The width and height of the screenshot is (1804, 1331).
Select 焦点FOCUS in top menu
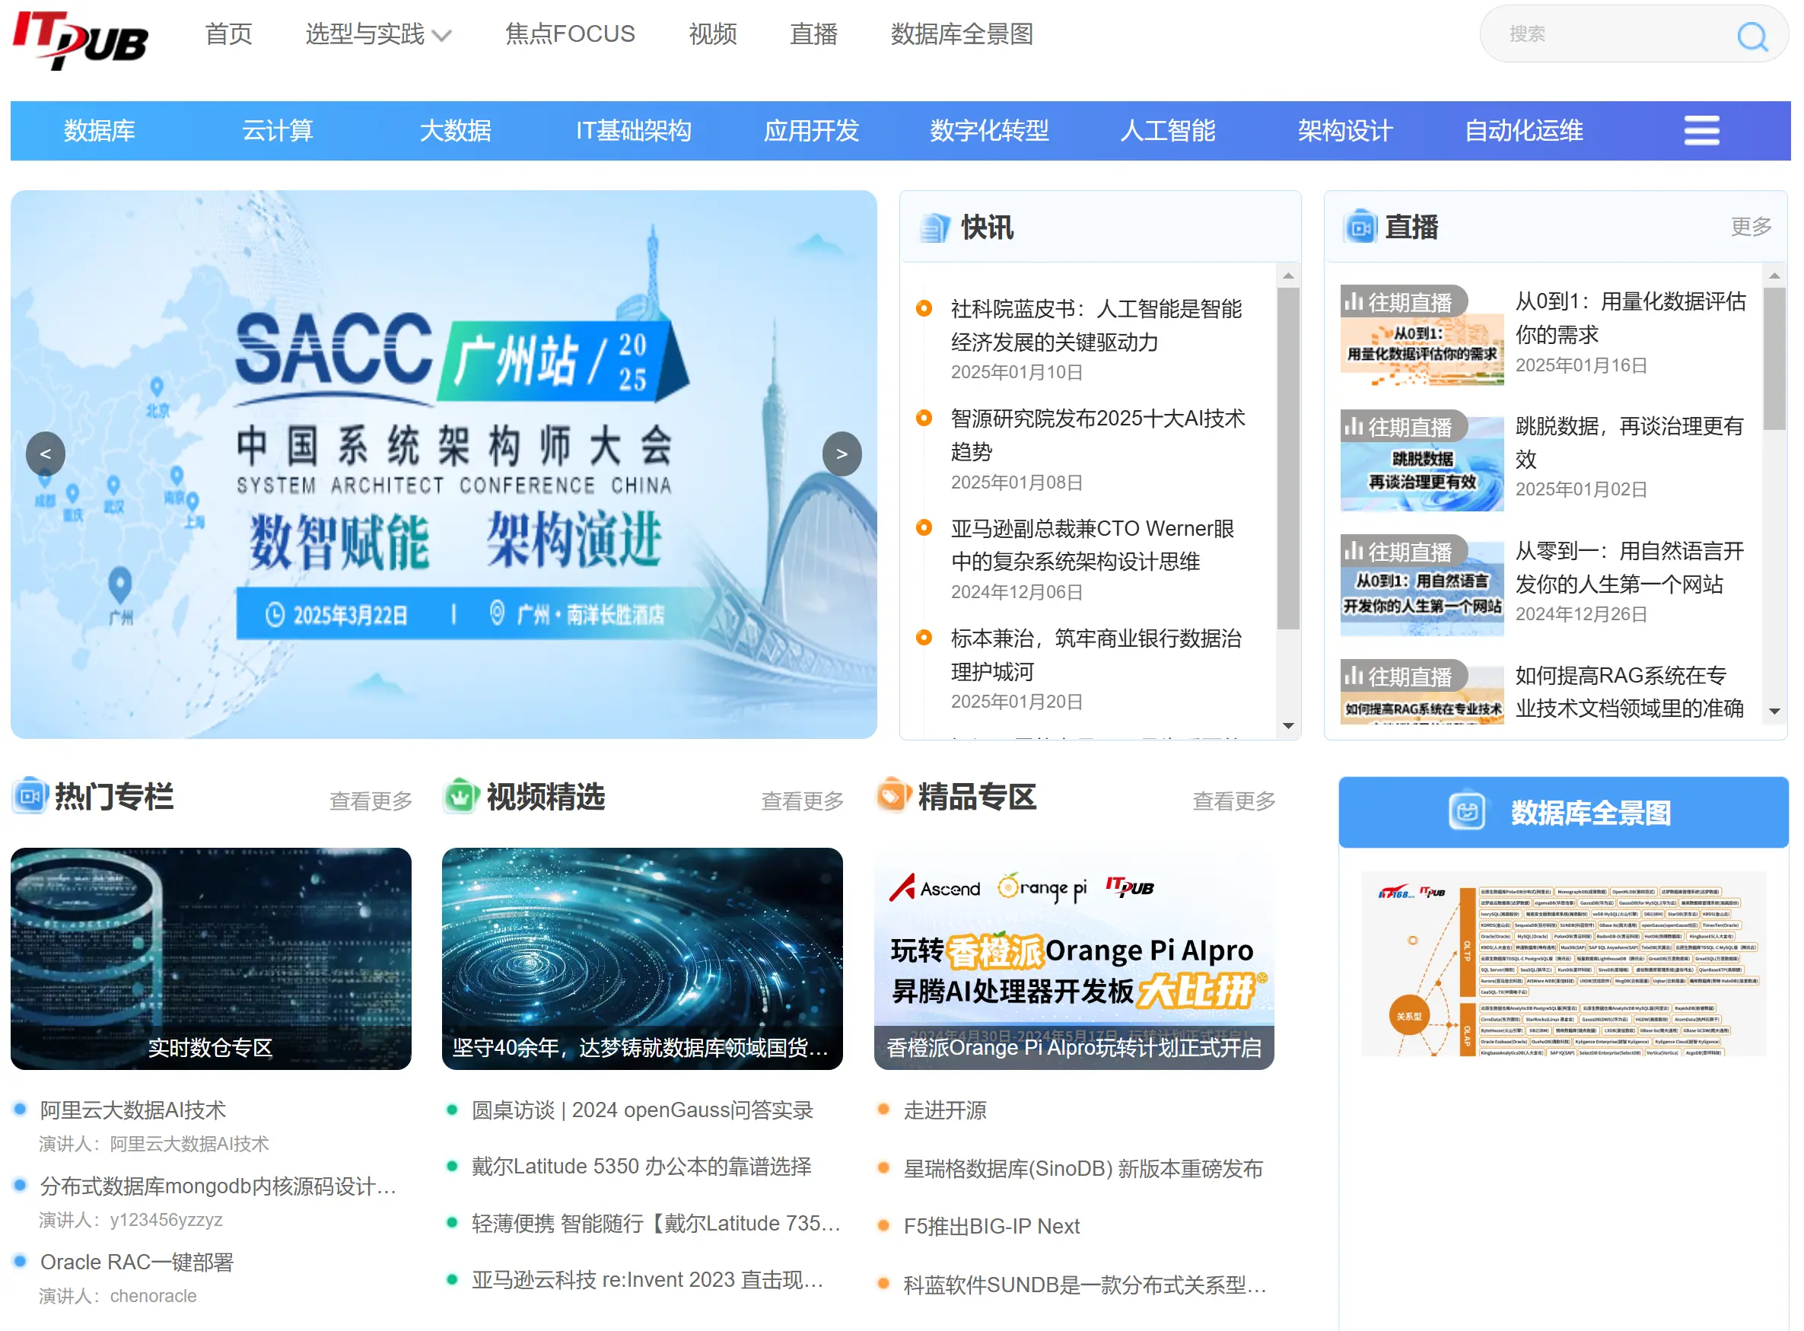pos(570,33)
